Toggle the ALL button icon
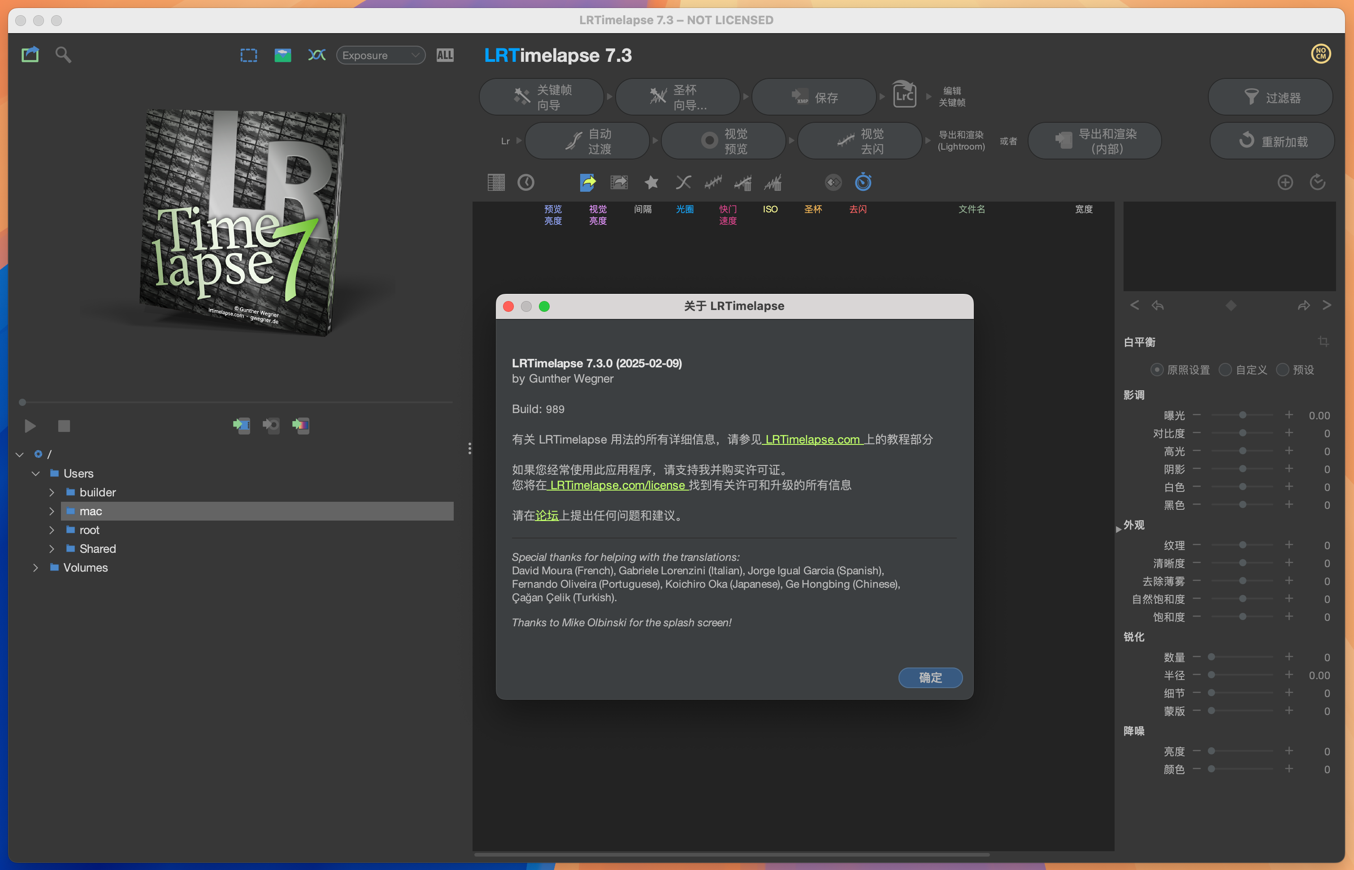 [x=445, y=55]
